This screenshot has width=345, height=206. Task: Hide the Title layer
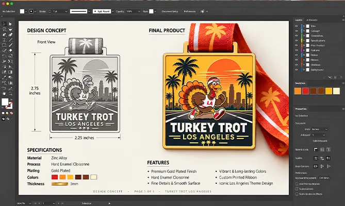tap(297, 26)
